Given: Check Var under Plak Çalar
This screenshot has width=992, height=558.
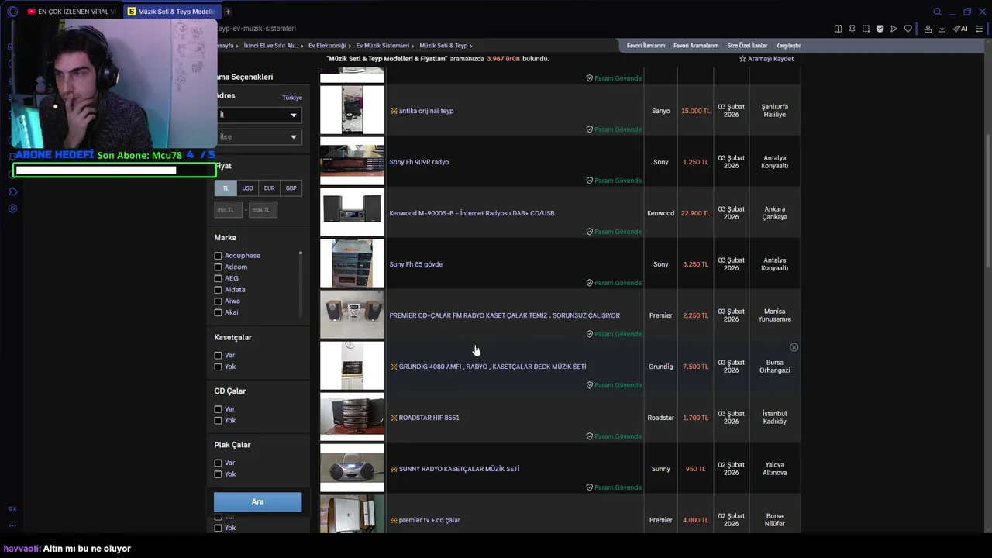Looking at the screenshot, I should (218, 463).
